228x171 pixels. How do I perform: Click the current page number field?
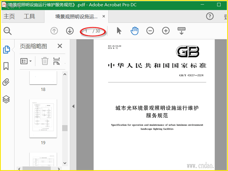(x=86, y=31)
